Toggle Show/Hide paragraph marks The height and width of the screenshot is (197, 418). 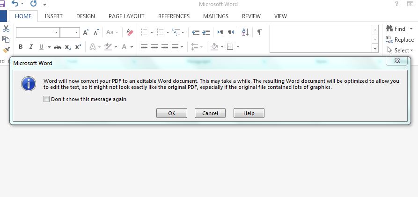tap(259, 32)
